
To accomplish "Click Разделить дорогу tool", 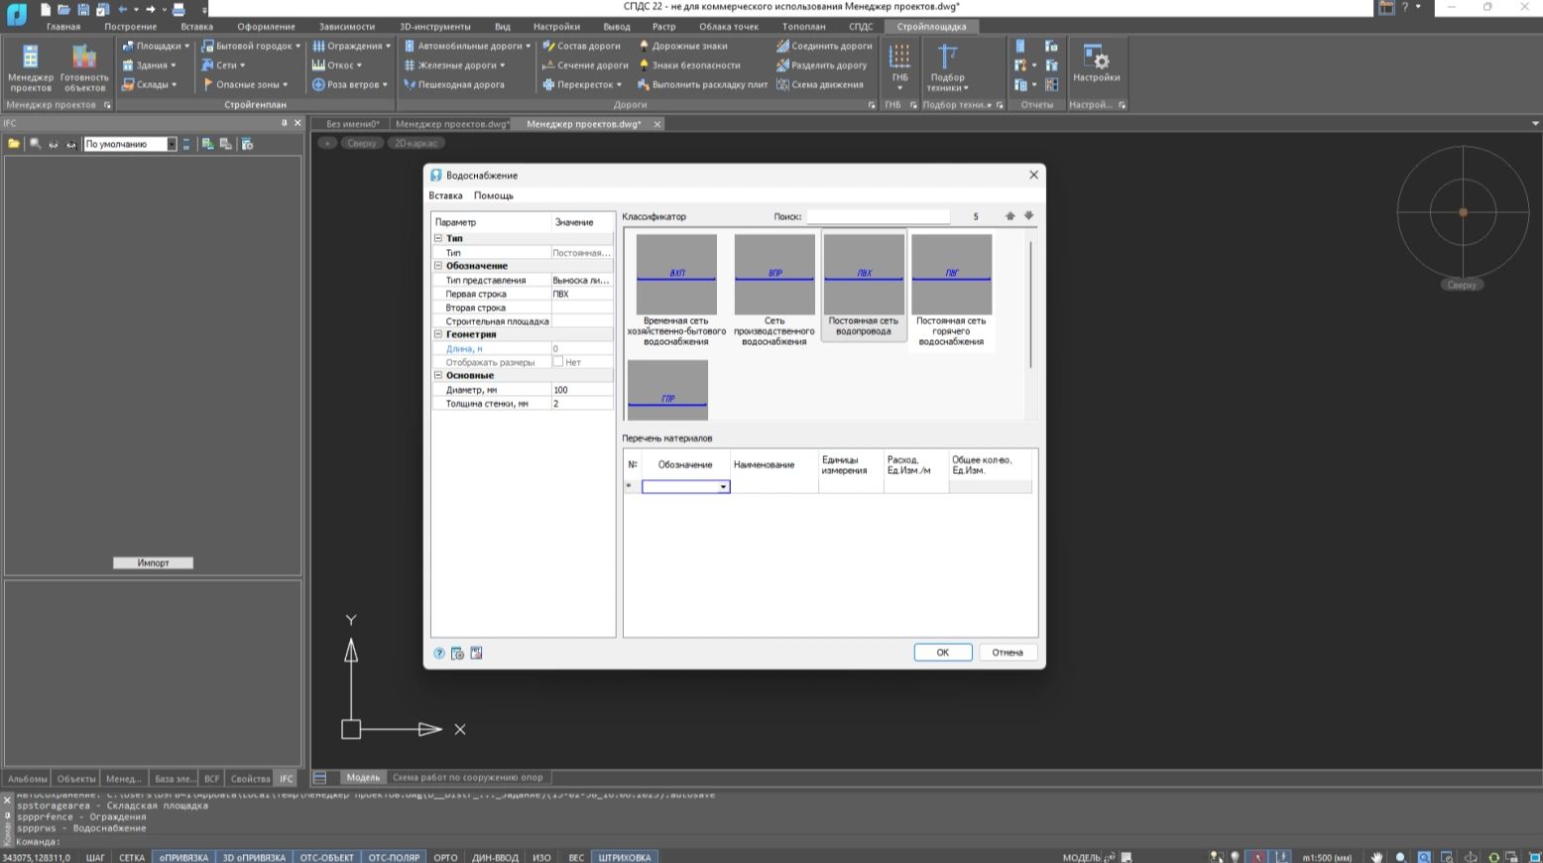I will [821, 65].
